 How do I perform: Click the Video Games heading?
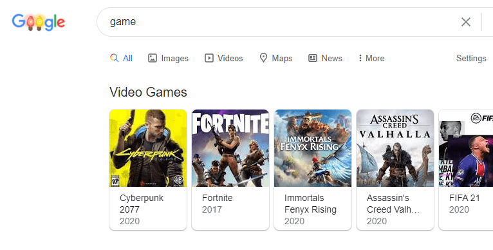[x=148, y=92]
